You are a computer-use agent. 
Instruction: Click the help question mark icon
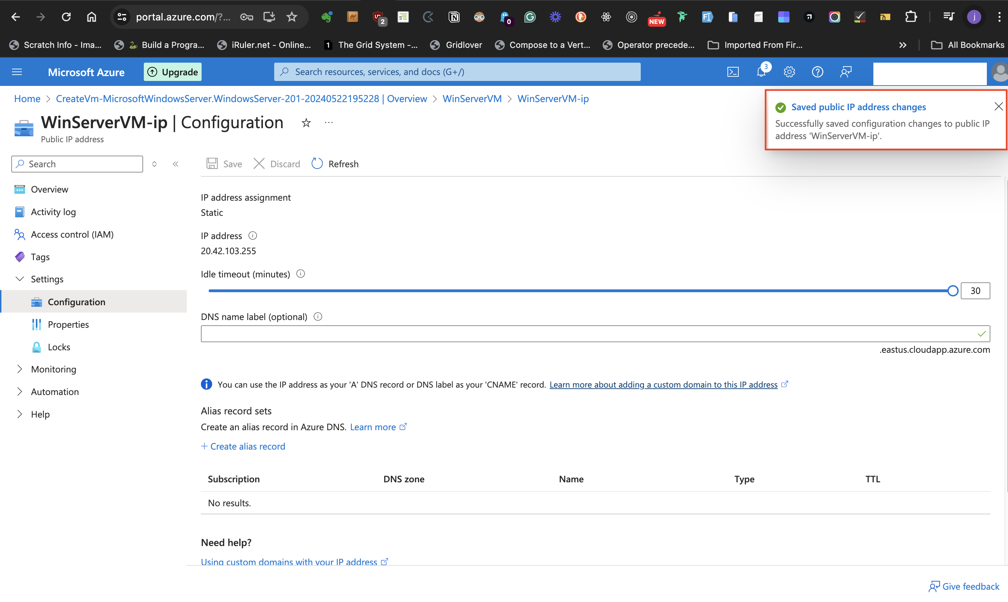click(817, 72)
